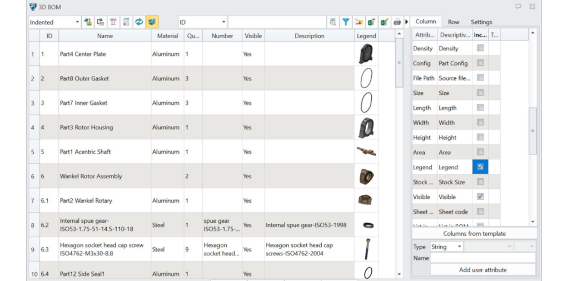This screenshot has width=567, height=281.
Task: Click the printer icon
Action: click(x=397, y=22)
